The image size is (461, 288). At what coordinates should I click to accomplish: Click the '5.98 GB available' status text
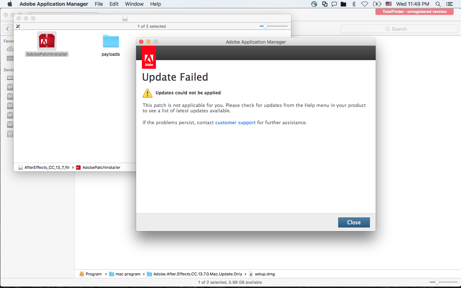246,282
